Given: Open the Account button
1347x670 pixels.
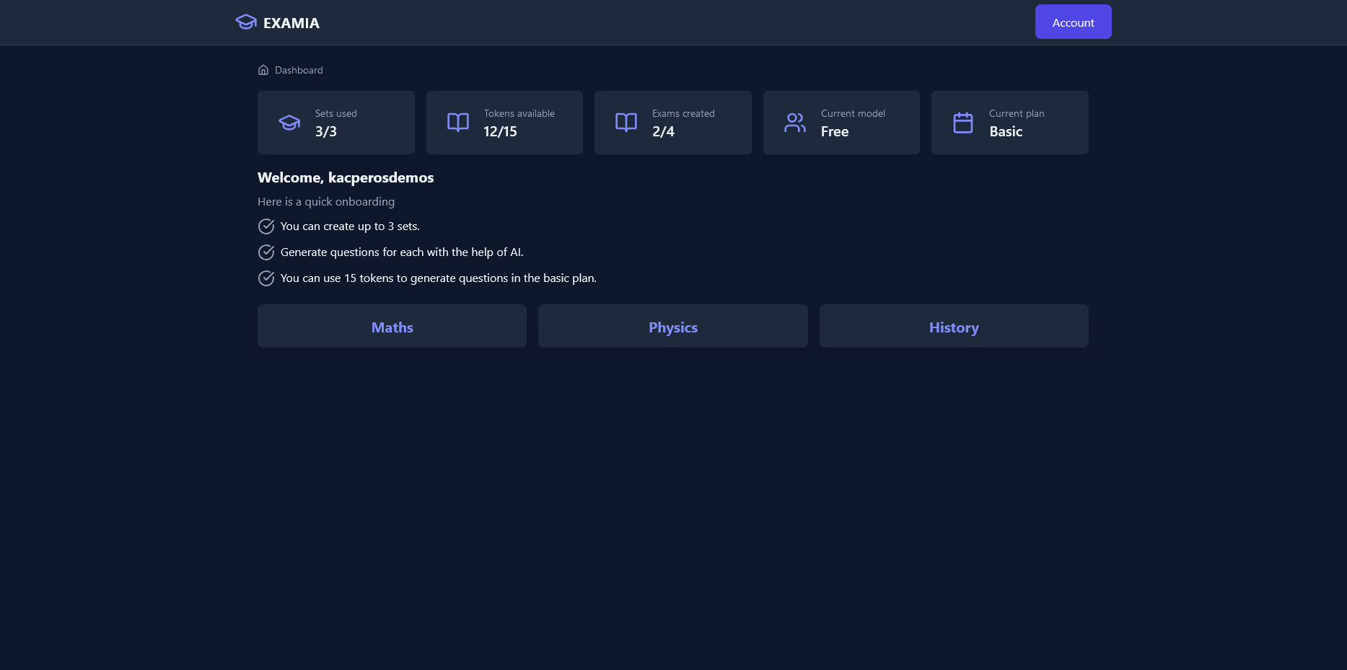Looking at the screenshot, I should tap(1073, 22).
